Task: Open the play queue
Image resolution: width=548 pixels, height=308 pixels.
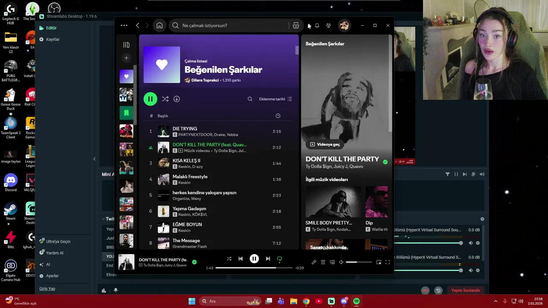Action: 323,262
